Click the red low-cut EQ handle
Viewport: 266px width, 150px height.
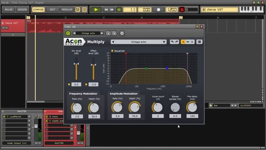tap(126, 54)
